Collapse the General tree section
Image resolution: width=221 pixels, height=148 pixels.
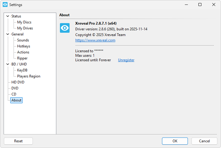pos(8,34)
